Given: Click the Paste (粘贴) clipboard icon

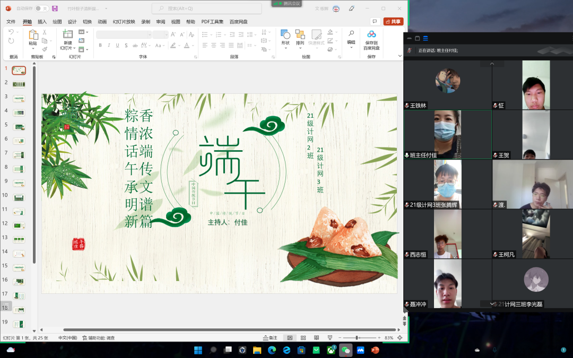Looking at the screenshot, I should point(33,37).
